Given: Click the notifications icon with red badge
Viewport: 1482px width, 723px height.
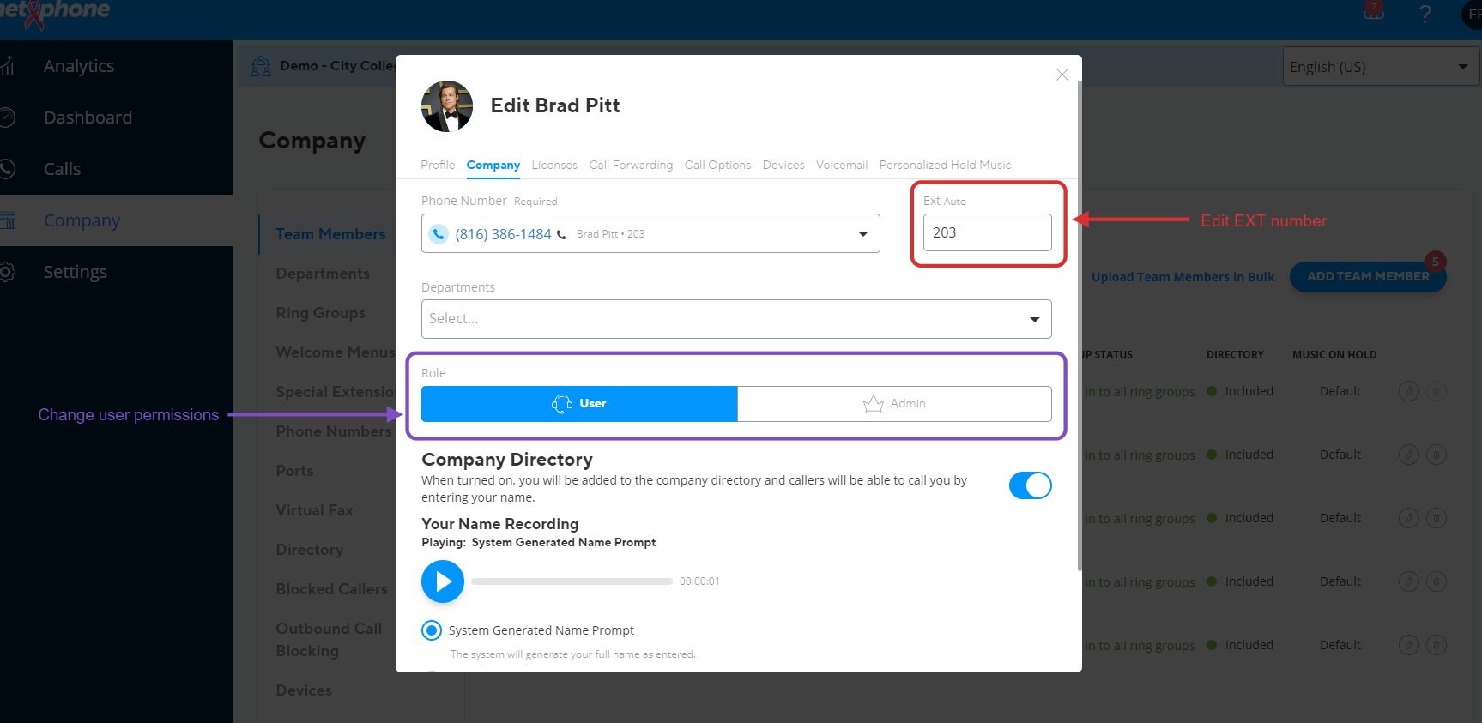Looking at the screenshot, I should 1374,11.
